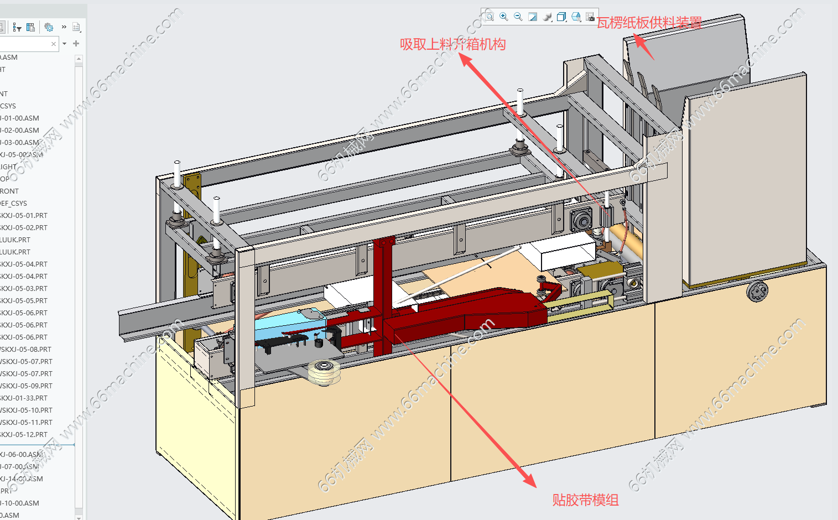Expand the toolbar overflow chevrons
Viewport: 838px width, 520px height.
point(64,27)
